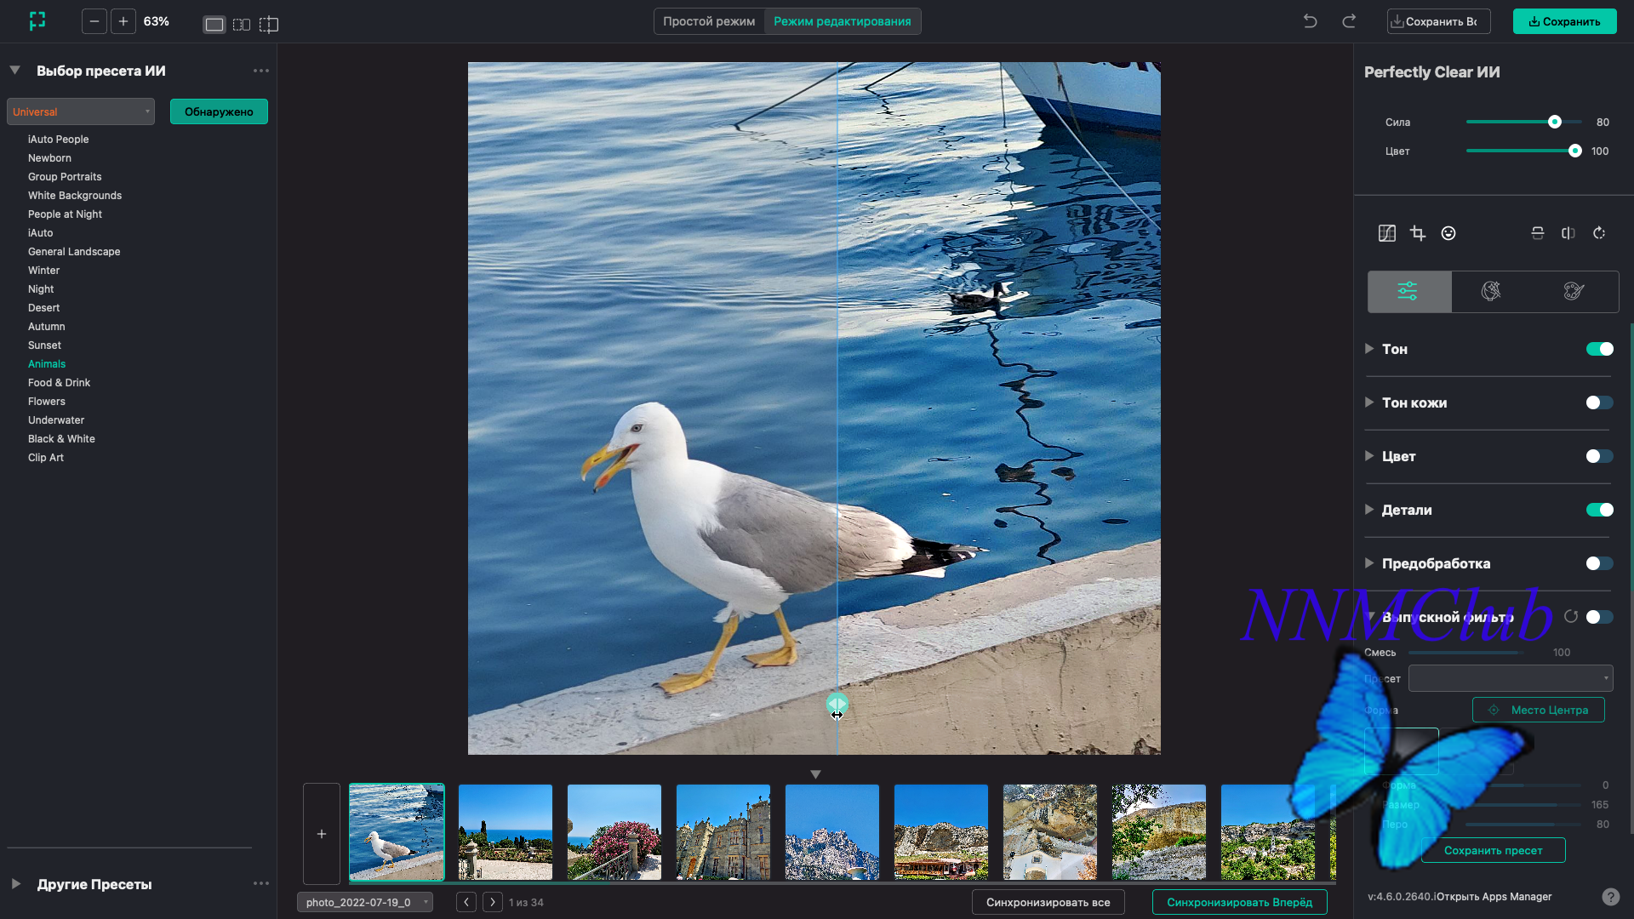Click the Смесь slider track
Image resolution: width=1634 pixels, height=919 pixels.
pyautogui.click(x=1465, y=653)
